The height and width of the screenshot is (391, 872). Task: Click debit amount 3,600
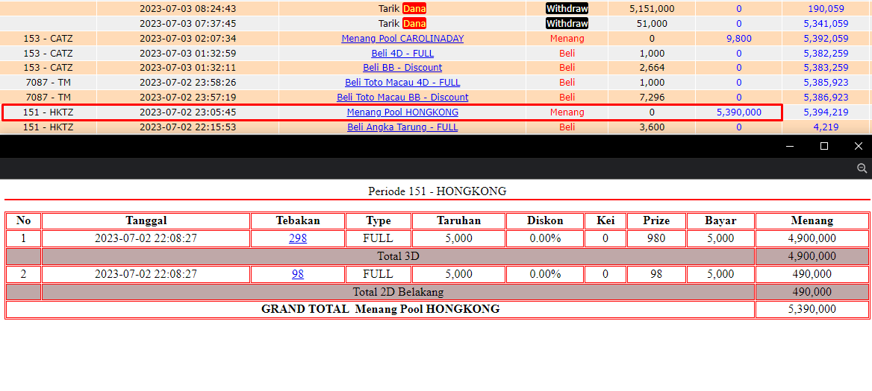[651, 127]
